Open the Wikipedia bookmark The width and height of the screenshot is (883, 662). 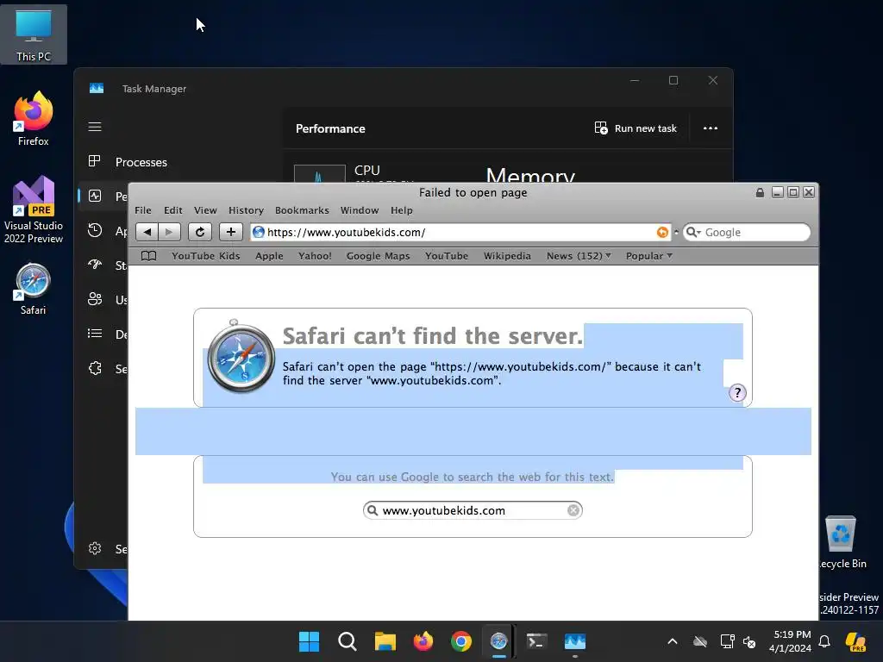507,255
